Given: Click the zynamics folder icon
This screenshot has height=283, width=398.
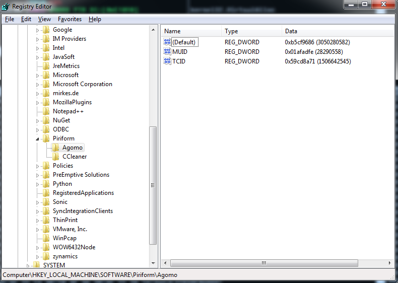Looking at the screenshot, I should [x=46, y=256].
